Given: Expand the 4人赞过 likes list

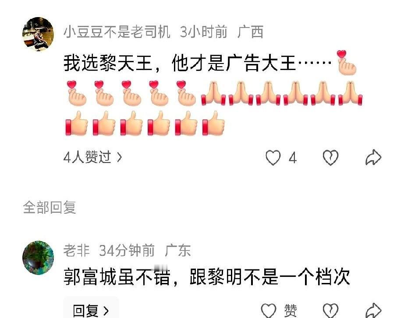Looking at the screenshot, I should tap(93, 157).
